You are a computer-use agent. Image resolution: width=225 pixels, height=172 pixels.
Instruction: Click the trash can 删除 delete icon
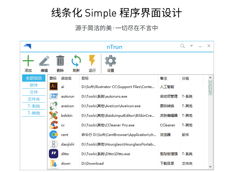click(x=60, y=61)
